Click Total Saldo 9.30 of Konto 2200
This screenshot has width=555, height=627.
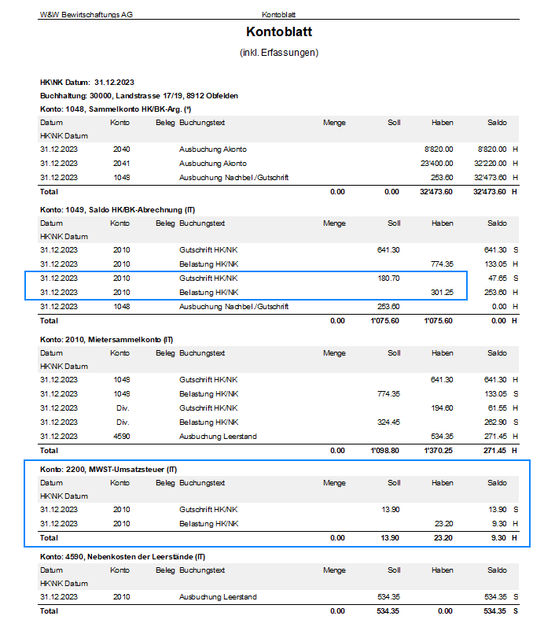[498, 538]
